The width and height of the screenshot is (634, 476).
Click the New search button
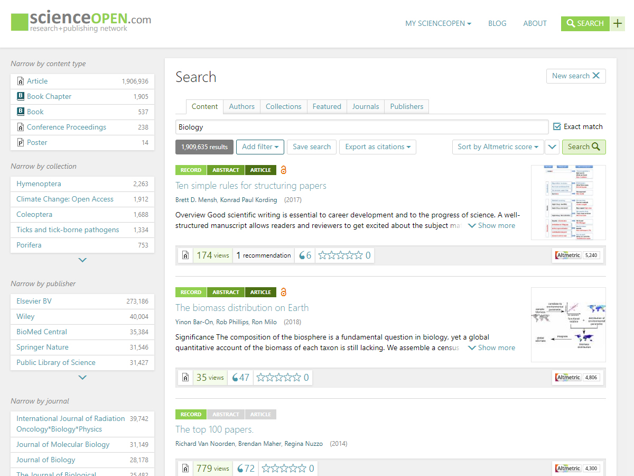click(x=575, y=76)
